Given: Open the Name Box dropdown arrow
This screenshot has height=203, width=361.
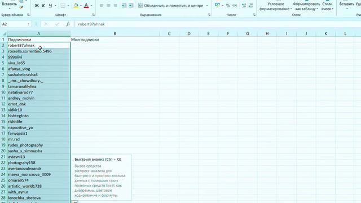Looking at the screenshot, I should click(28, 24).
